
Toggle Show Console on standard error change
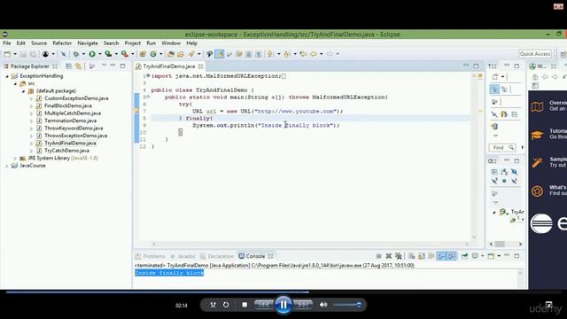pyautogui.click(x=452, y=256)
